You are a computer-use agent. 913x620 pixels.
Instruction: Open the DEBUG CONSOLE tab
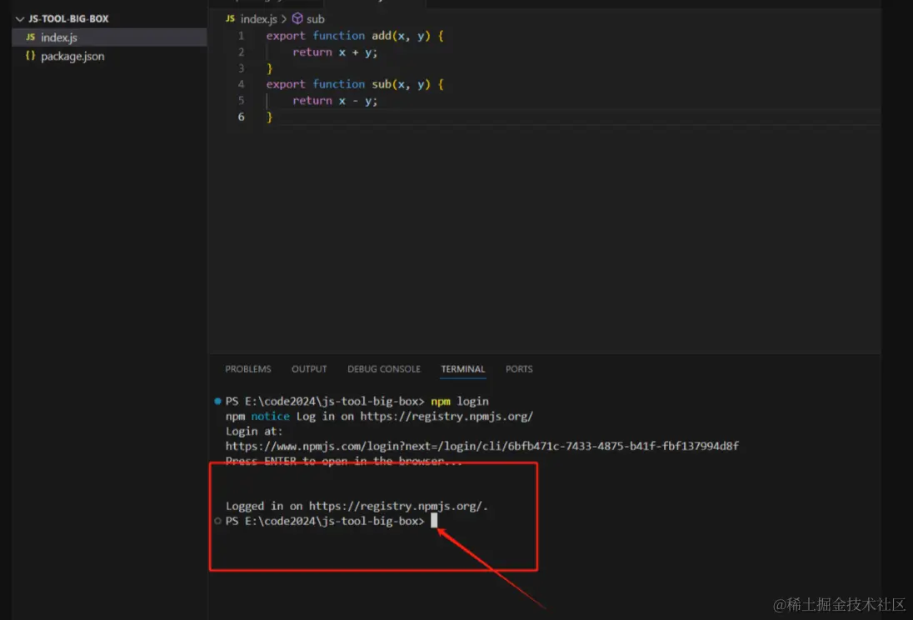coord(384,369)
